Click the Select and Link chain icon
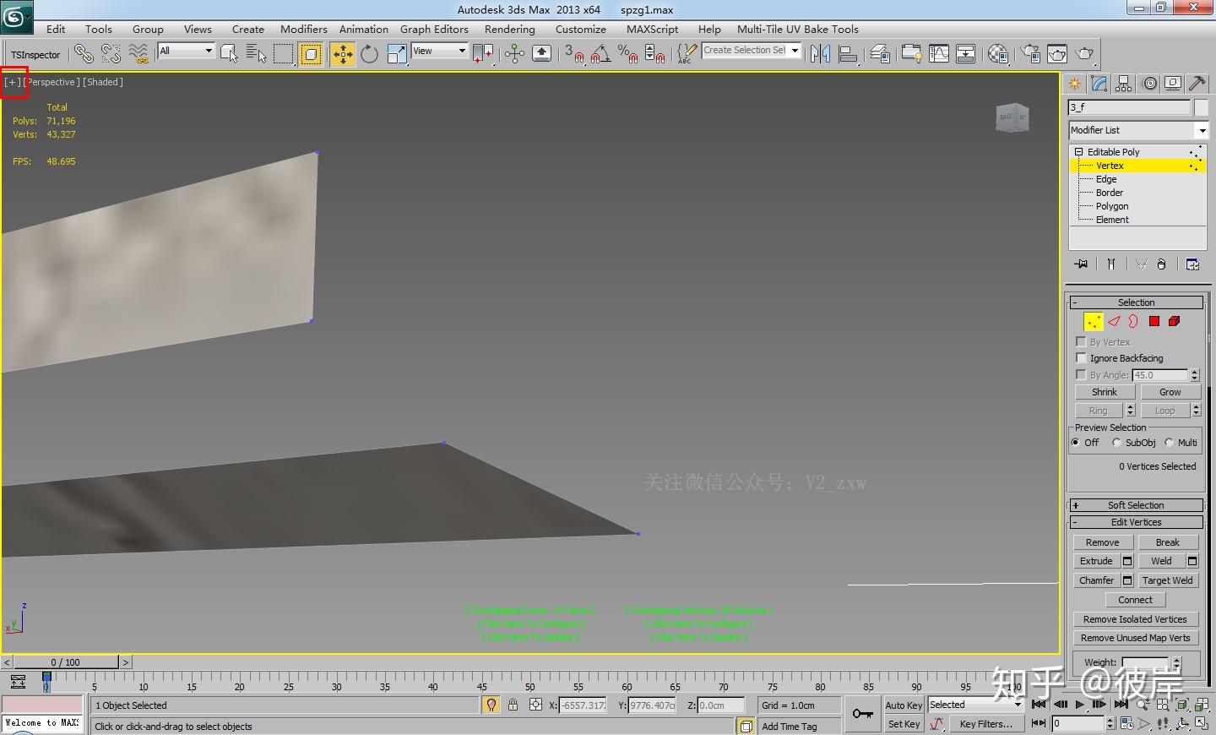Screen dimensions: 1216x735 83,54
